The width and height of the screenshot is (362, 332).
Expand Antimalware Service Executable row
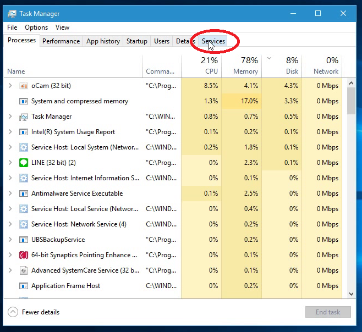10,193
